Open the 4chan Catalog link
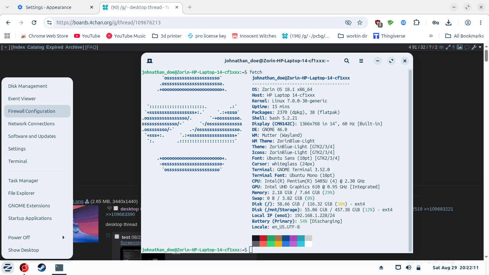This screenshot has height=275, width=489. click(x=35, y=47)
